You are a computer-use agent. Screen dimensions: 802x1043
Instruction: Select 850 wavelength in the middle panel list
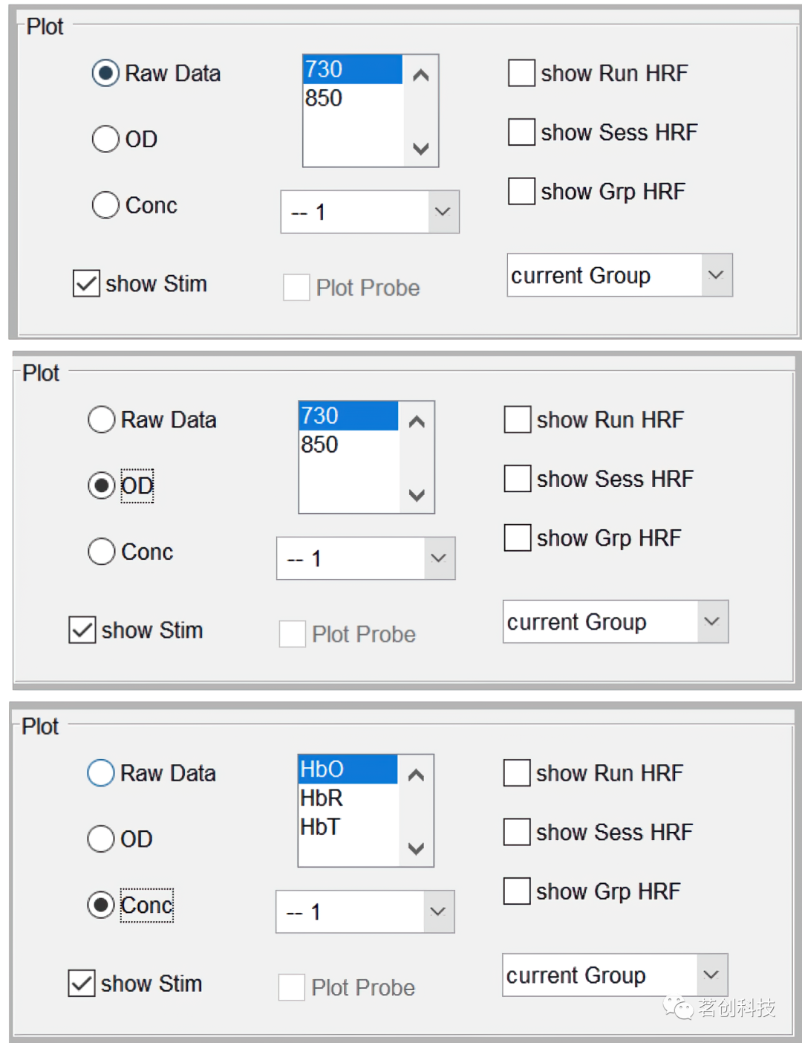click(319, 445)
